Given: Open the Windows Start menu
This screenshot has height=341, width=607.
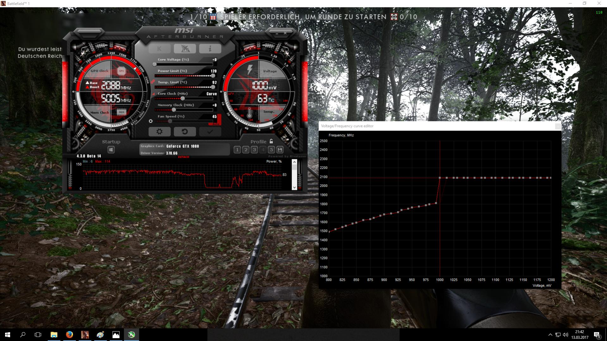Looking at the screenshot, I should pyautogui.click(x=8, y=335).
